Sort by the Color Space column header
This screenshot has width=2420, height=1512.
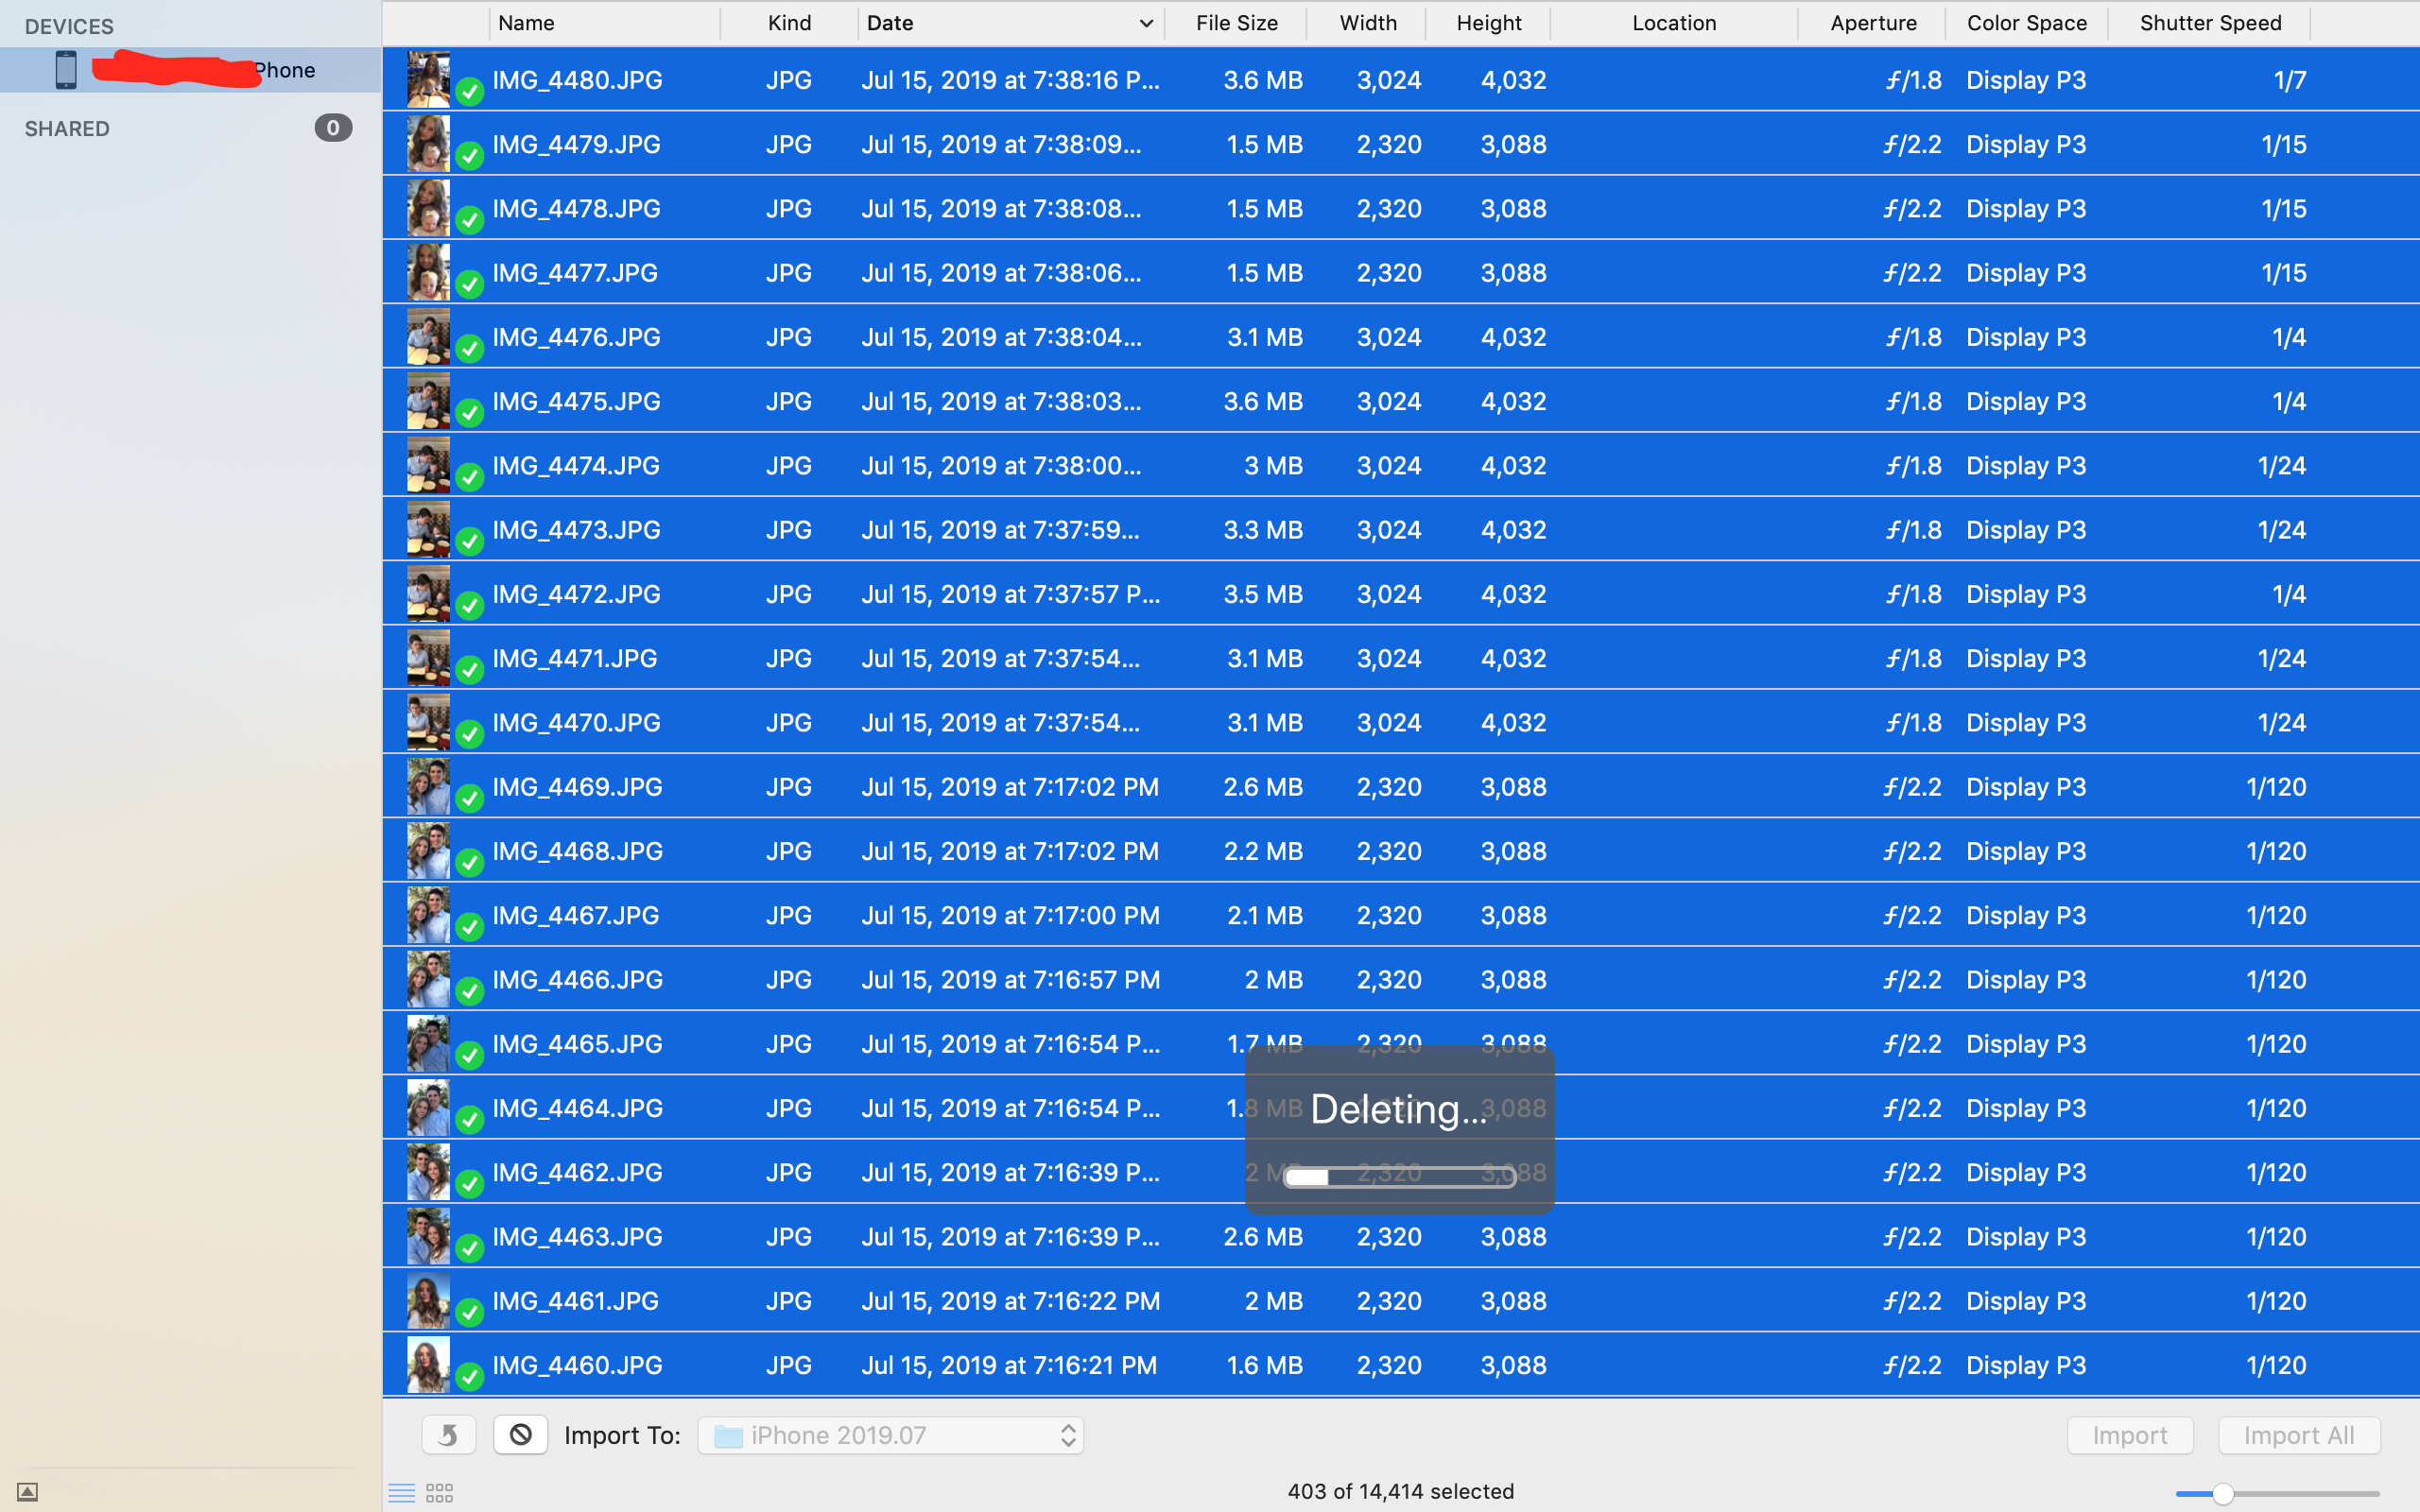click(2026, 23)
